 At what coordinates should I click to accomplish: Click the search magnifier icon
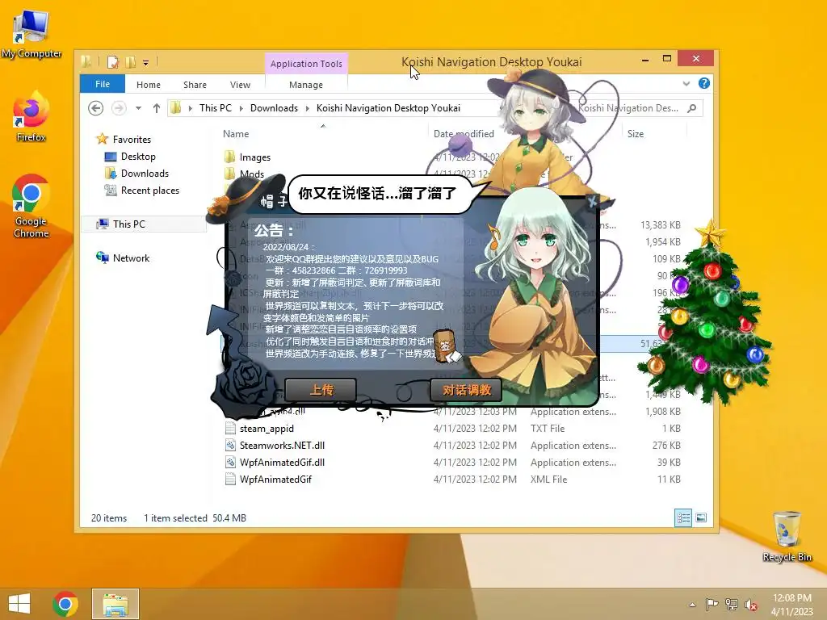click(x=692, y=108)
